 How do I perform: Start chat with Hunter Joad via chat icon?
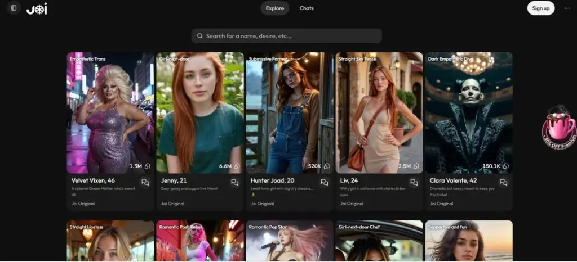tap(324, 182)
